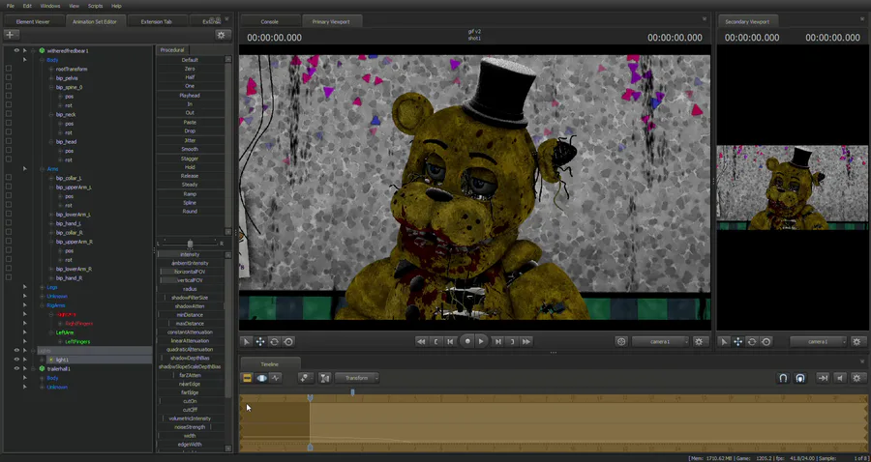Step to the next frame
Screen dimensions: 871x462
pyautogui.click(x=497, y=341)
